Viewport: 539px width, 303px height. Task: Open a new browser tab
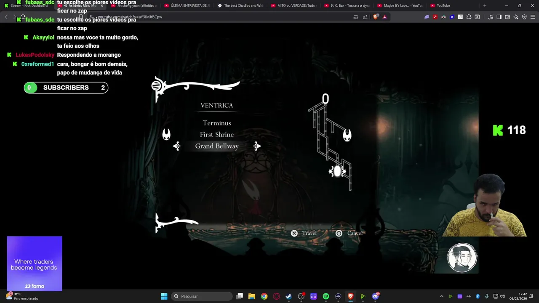tap(485, 5)
